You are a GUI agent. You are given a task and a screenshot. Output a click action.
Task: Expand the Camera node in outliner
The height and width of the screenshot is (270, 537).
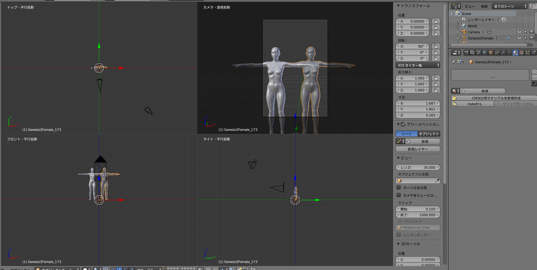pyautogui.click(x=458, y=32)
